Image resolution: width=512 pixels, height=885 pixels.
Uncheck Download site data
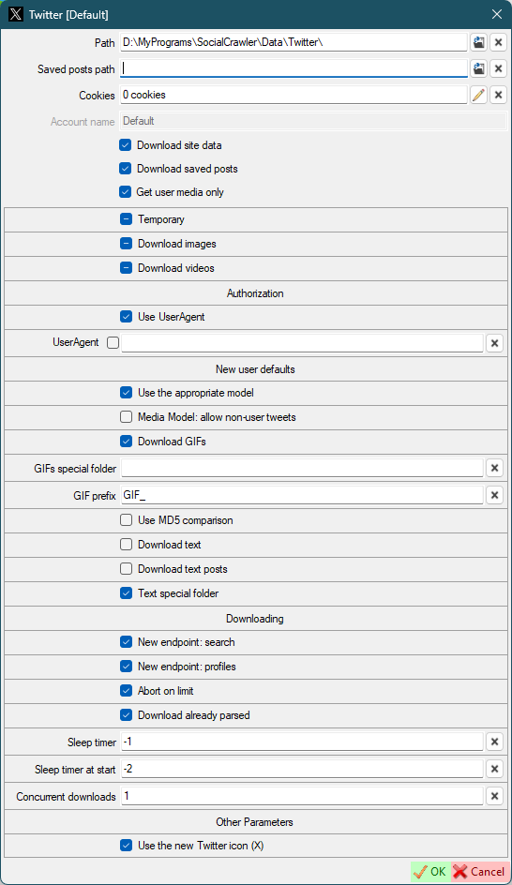coord(126,145)
